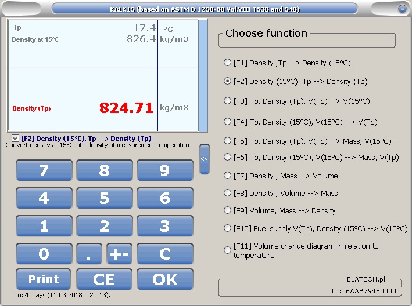The image size is (412, 306).
Task: Toggle the F2 function description checkbox
Action: tap(15, 138)
